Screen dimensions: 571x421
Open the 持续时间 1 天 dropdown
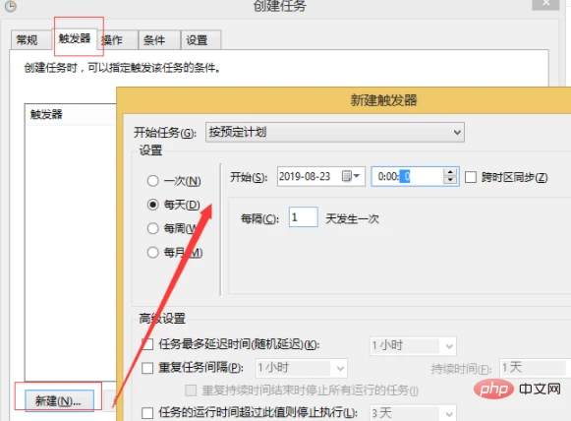(x=534, y=368)
